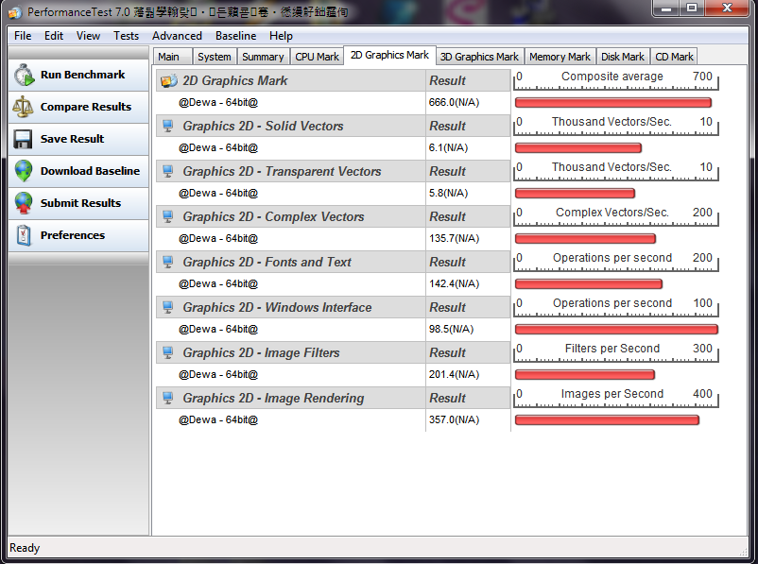Image resolution: width=758 pixels, height=564 pixels.
Task: Click the Windows Interface result bar
Action: pos(616,329)
